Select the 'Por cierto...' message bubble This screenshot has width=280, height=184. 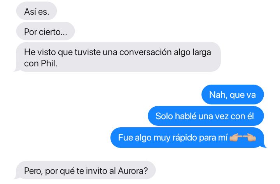click(45, 31)
